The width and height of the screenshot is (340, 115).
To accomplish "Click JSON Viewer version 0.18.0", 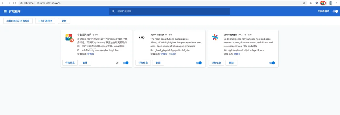I will (168, 35).
